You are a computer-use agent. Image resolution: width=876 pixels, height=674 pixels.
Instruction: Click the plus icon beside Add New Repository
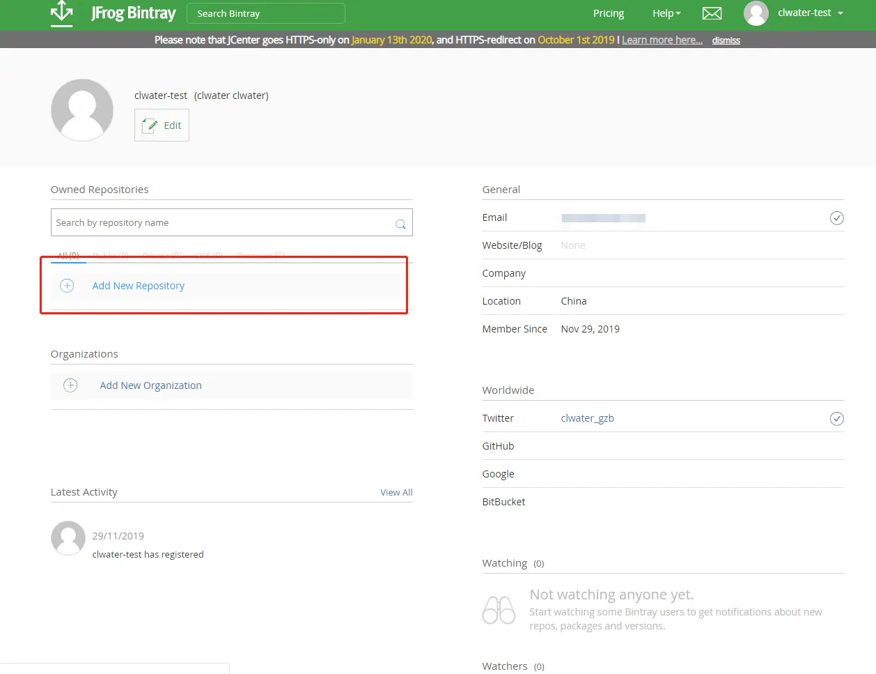67,286
